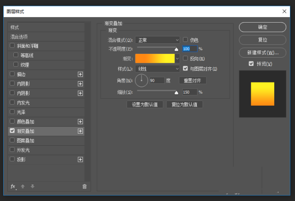Select 内发光 effect row
Image resolution: width=295 pixels, height=201 pixels.
tap(46, 102)
